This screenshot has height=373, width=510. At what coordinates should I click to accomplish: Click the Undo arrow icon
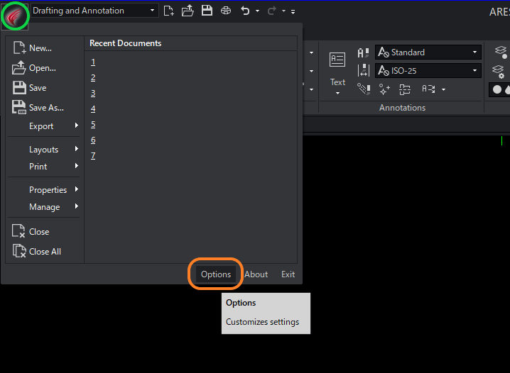(245, 11)
